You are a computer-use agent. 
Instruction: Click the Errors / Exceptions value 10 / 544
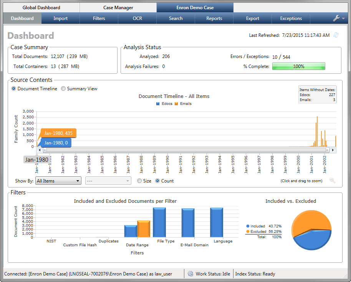[x=281, y=57]
